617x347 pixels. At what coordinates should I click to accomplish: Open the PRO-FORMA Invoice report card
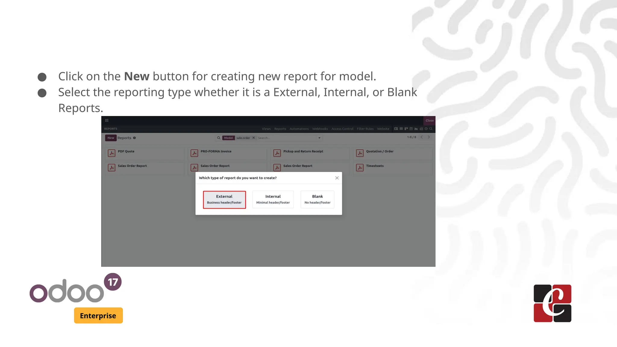pos(227,154)
